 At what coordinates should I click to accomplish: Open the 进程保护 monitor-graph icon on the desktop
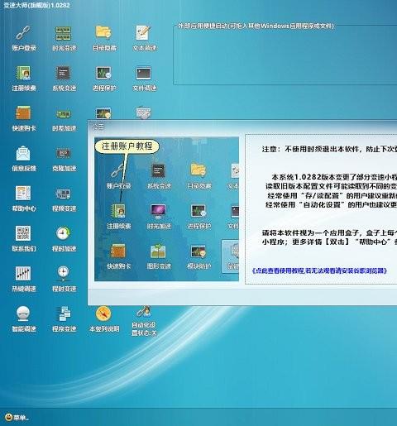[103, 73]
